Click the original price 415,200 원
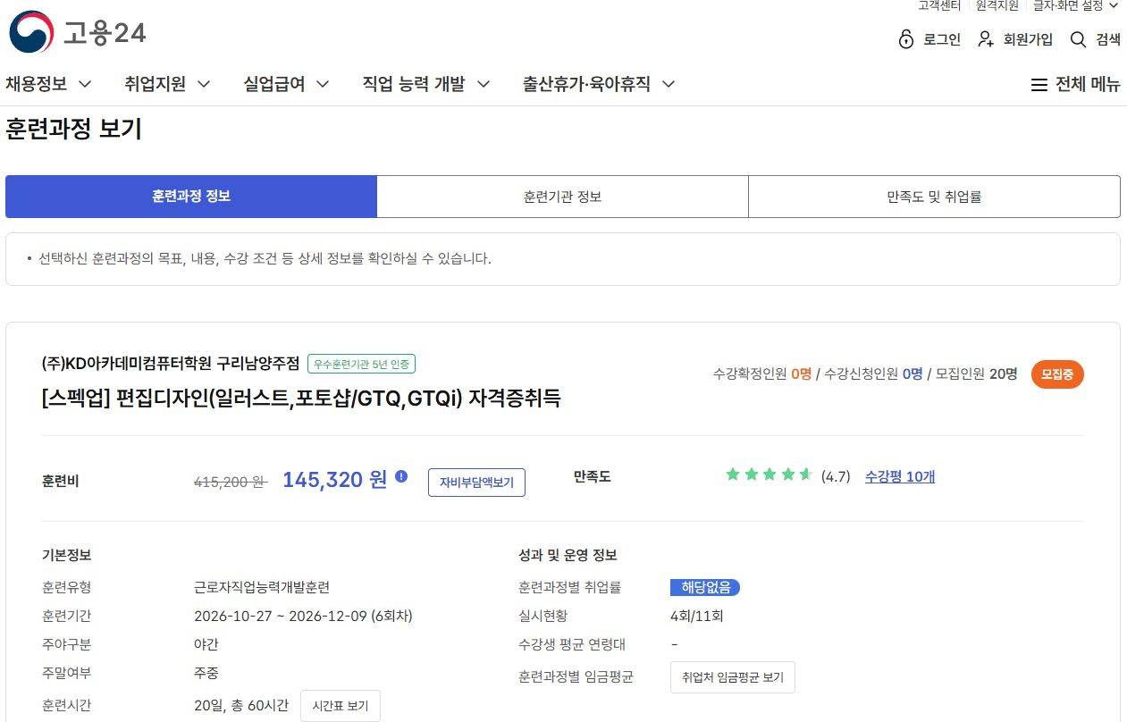Screen dimensions: 1127x722 [231, 482]
